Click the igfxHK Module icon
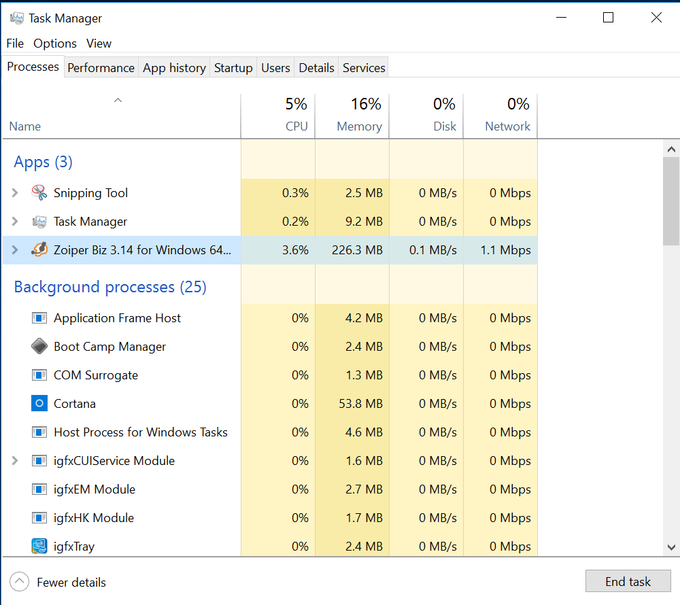Screen dimensions: 680x605 [39, 517]
